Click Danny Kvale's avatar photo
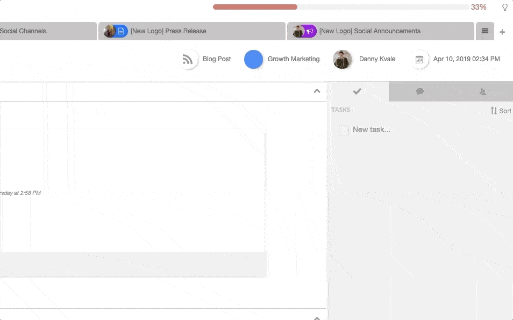 click(342, 59)
